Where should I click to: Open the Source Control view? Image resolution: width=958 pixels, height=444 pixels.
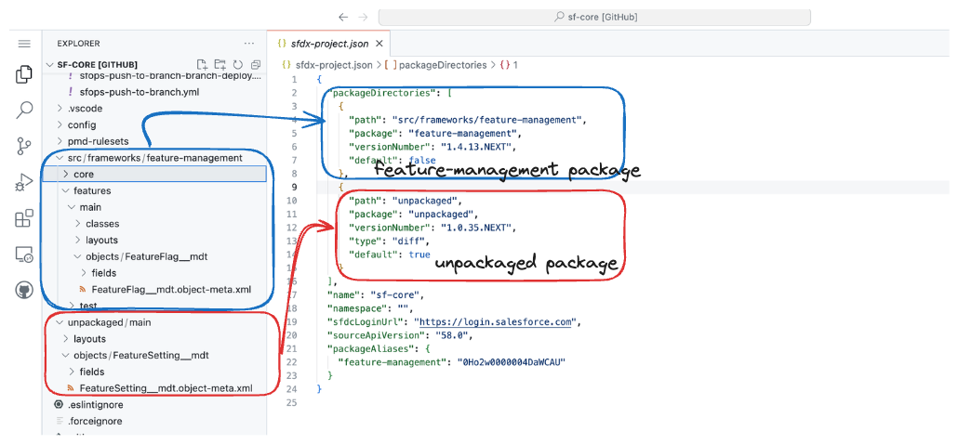click(25, 146)
